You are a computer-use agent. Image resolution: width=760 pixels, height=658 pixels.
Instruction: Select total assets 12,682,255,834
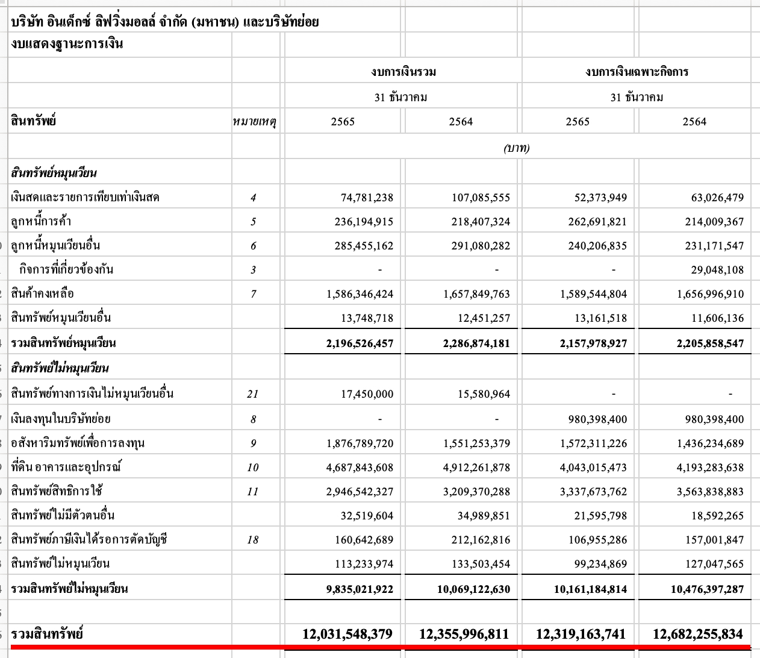click(x=699, y=634)
